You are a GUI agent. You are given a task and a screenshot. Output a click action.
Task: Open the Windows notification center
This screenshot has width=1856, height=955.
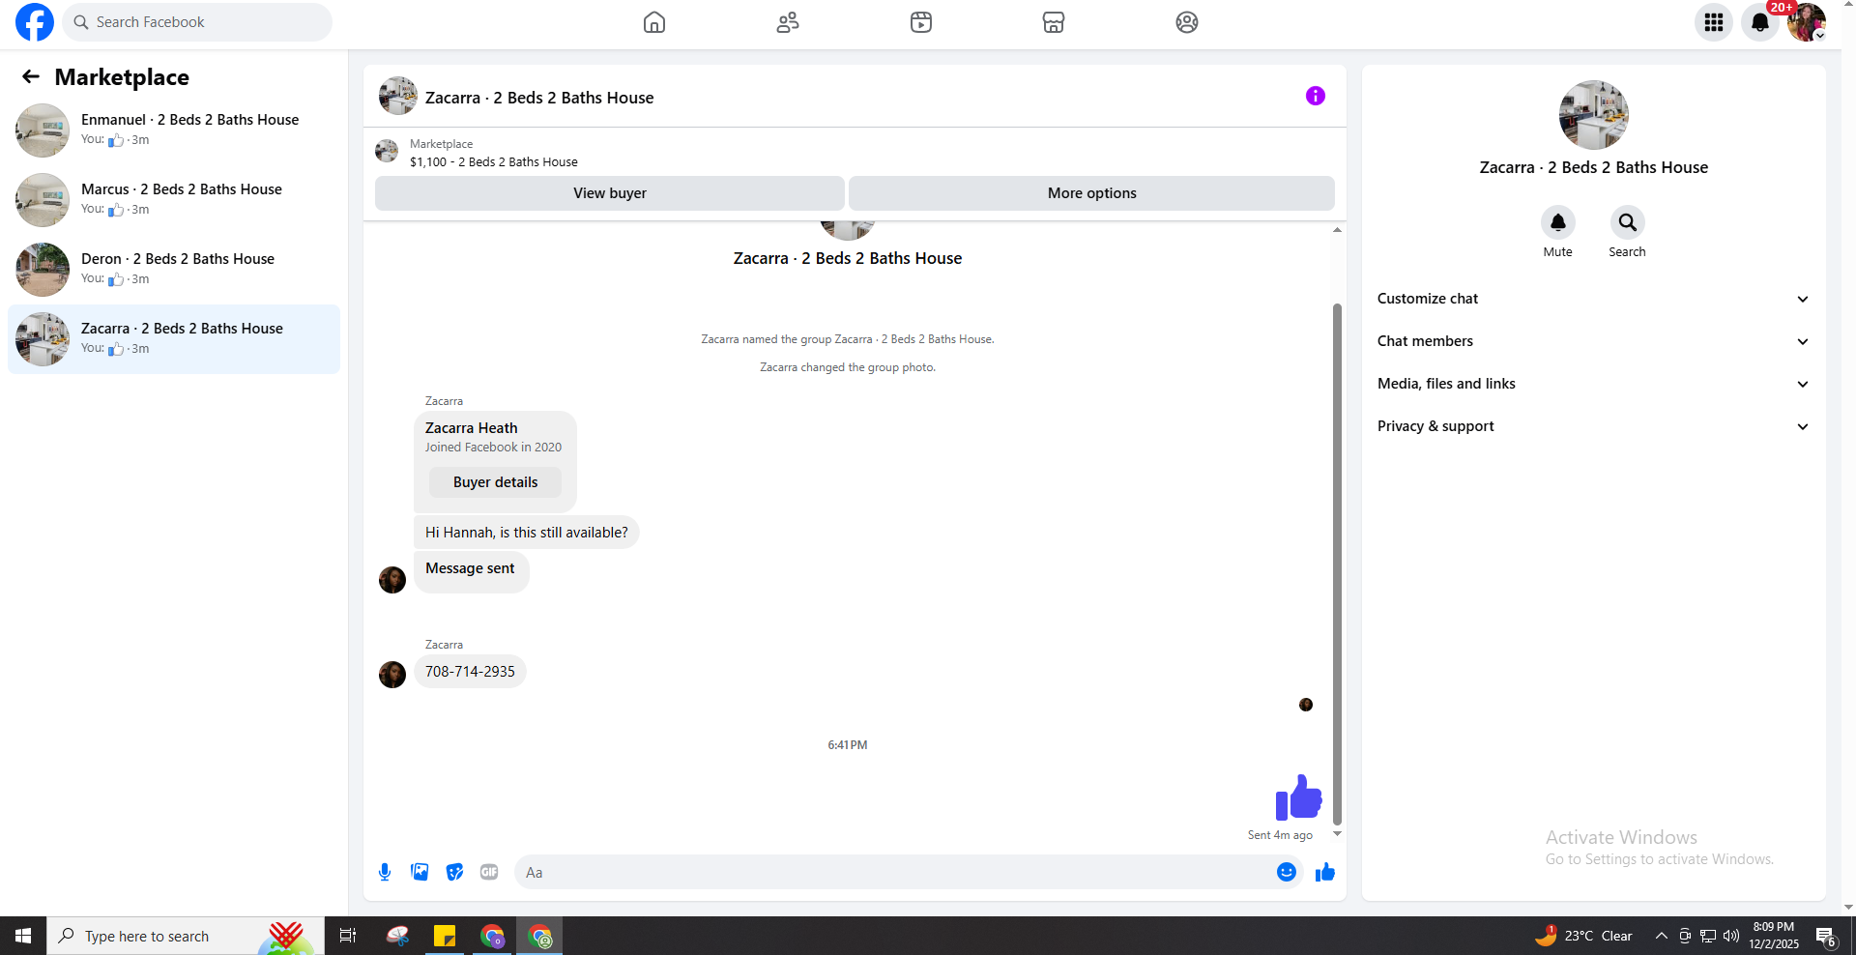click(x=1825, y=936)
